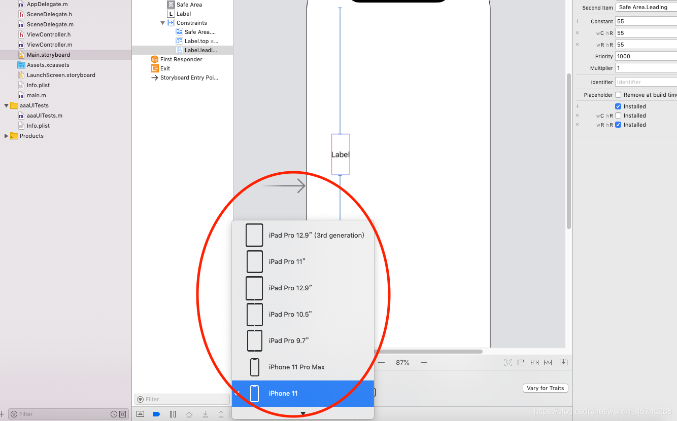Screen dimensions: 677x421
Task: Toggle the document outline panel icon
Action: tap(141, 414)
